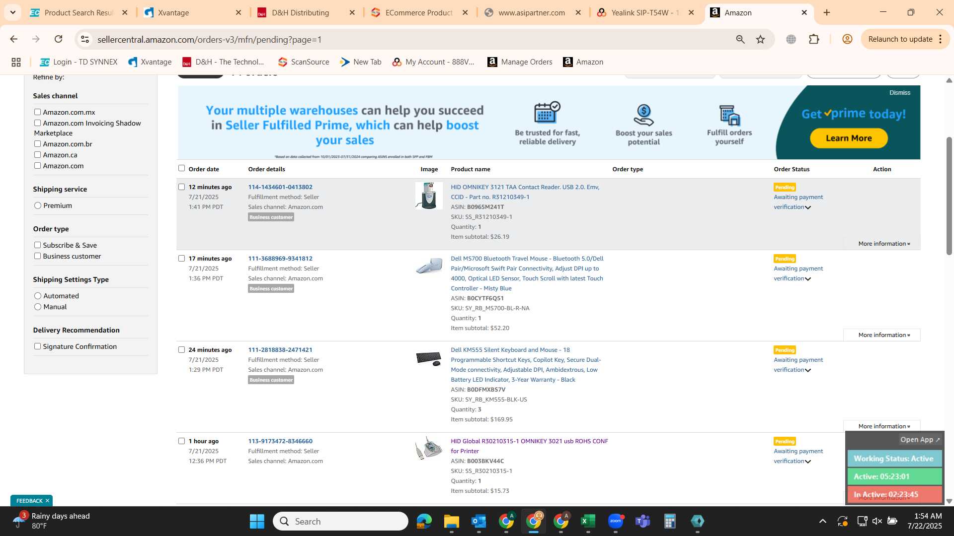This screenshot has width=954, height=536.
Task: Check Amazon.com.br sales channel
Action: coord(37,144)
